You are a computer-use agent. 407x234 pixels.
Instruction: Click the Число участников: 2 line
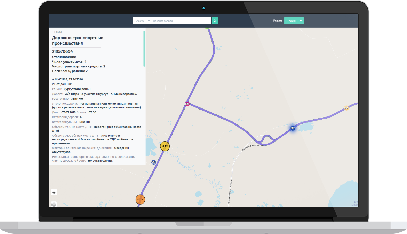point(69,62)
